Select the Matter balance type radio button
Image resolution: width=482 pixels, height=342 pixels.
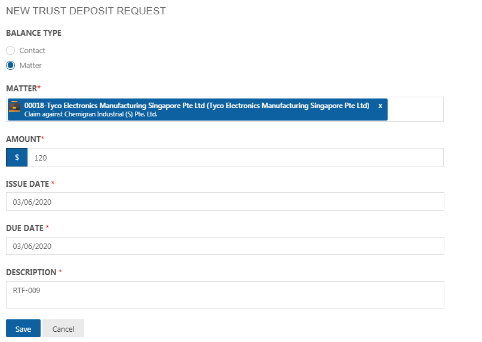10,66
